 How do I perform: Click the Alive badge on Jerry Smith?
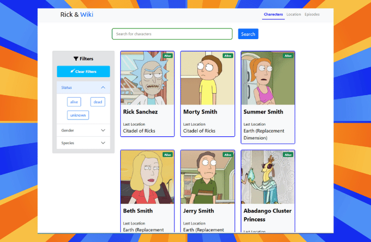tap(228, 155)
